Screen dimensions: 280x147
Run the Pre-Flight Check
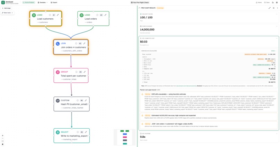(140, 2)
